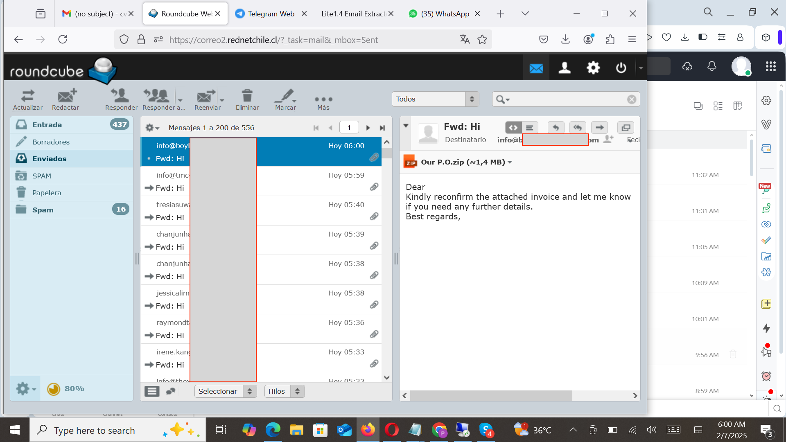Toggle list view button below message list
Image resolution: width=786 pixels, height=442 pixels.
[x=151, y=392]
